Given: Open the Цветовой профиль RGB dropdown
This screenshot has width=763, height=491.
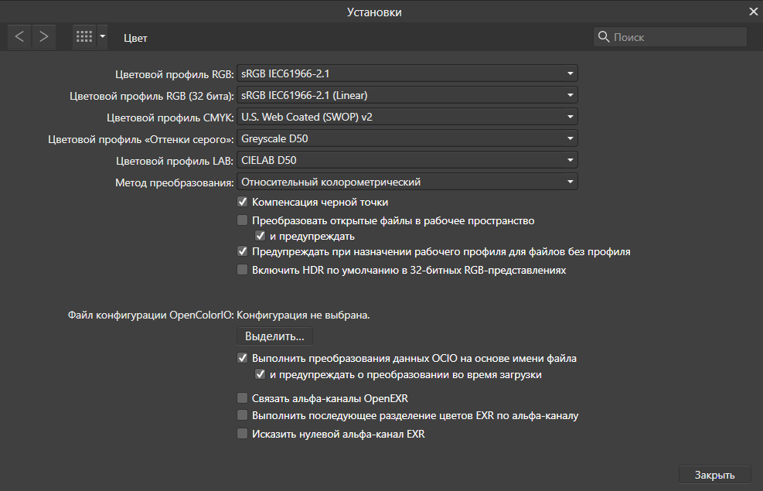Looking at the screenshot, I should coord(407,73).
